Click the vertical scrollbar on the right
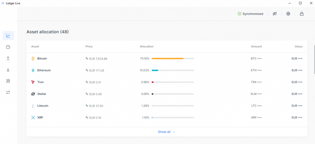315x144 pixels. [314, 60]
